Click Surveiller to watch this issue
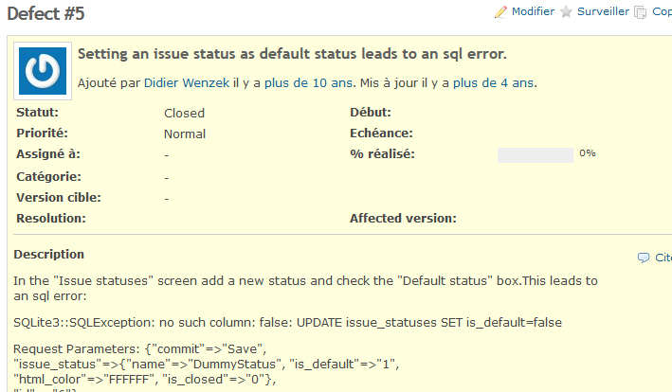Viewport: 672px width, 392px height. 603,12
